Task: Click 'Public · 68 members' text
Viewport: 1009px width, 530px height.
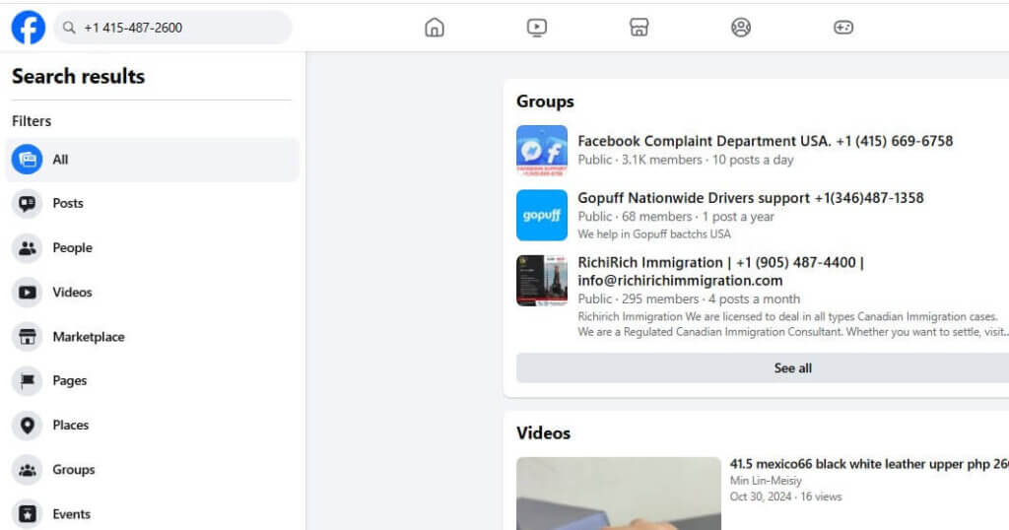Action: pos(635,217)
